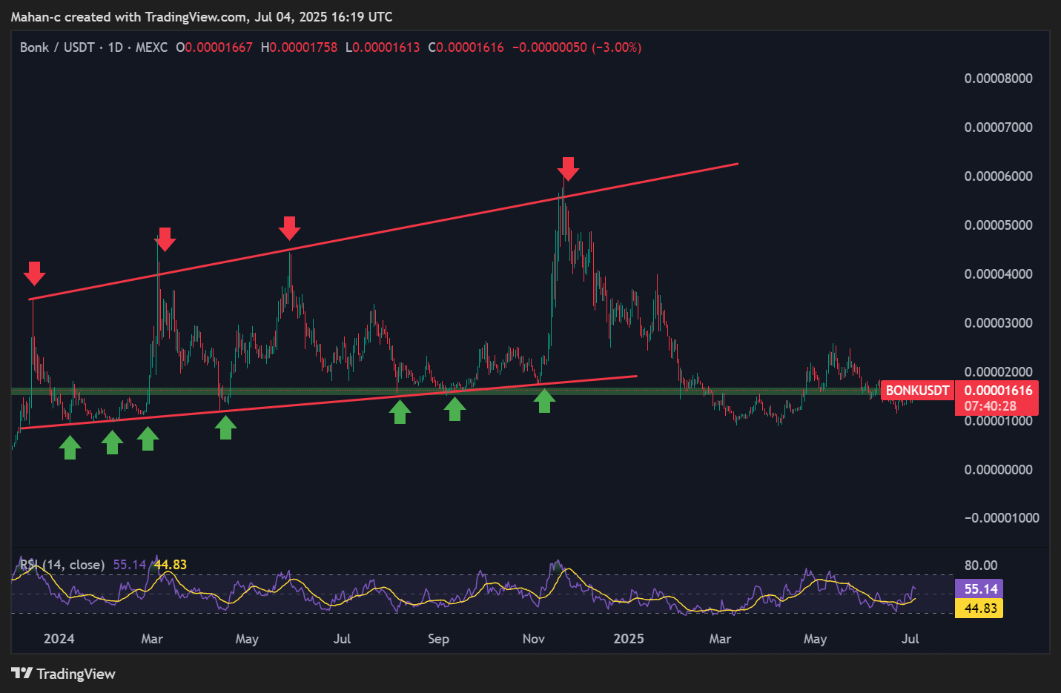Click the RSI (14, close) indicator legend

click(62, 565)
